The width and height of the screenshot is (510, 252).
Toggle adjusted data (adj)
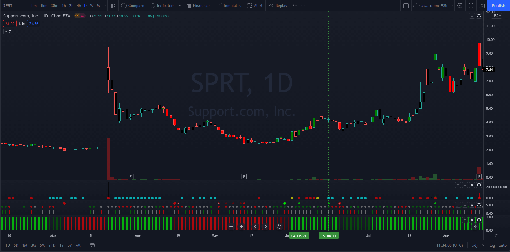[x=475, y=245]
